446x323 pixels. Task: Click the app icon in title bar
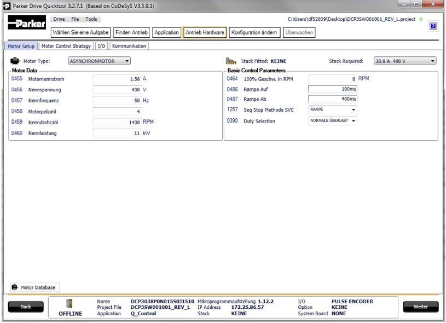pos(7,6)
